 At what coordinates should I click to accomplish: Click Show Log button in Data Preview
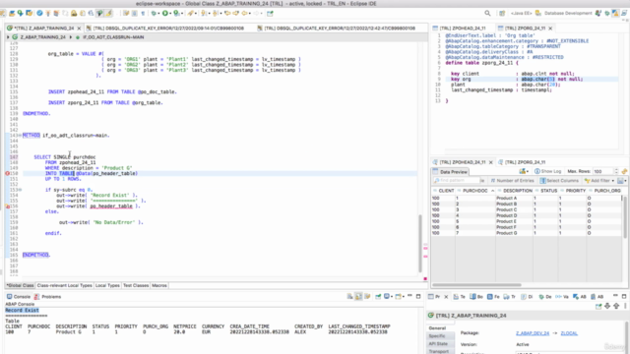[x=547, y=171]
